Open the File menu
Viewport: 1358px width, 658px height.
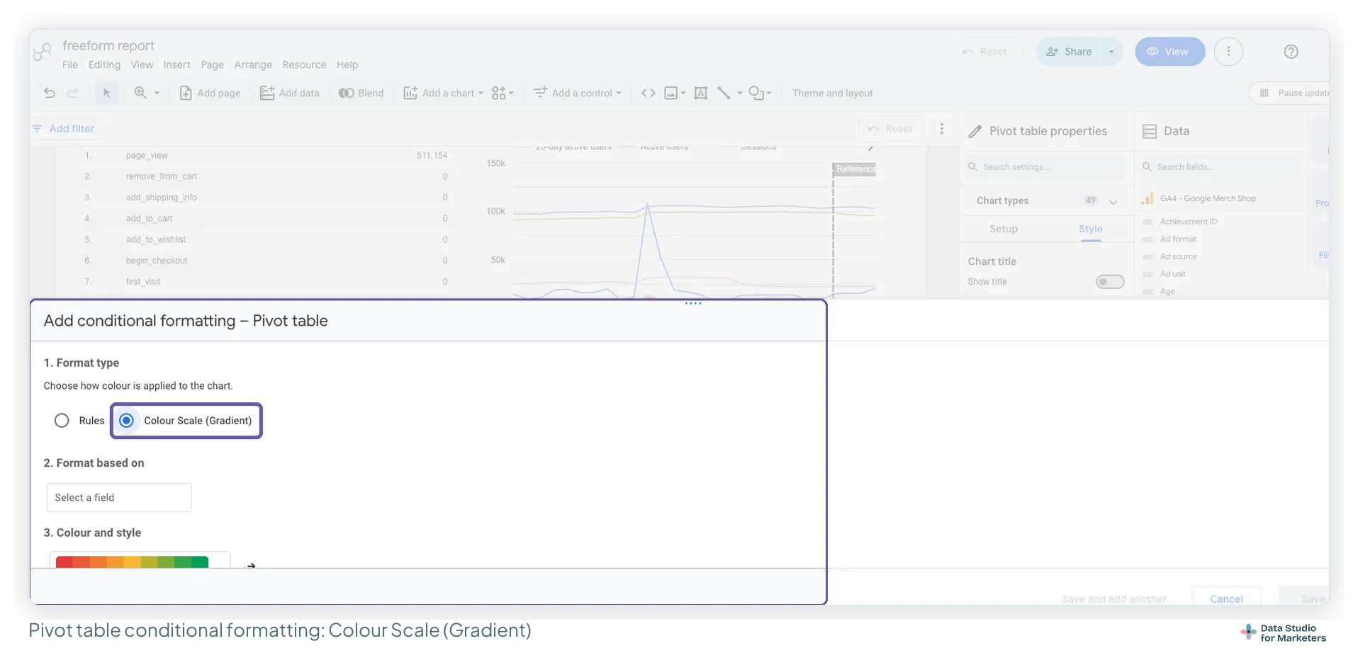pos(70,64)
